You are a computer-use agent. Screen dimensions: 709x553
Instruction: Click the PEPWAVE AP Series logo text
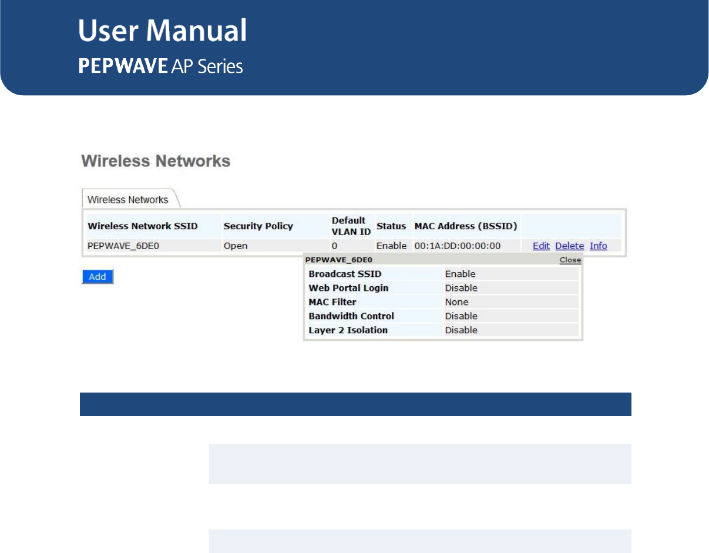[x=161, y=66]
